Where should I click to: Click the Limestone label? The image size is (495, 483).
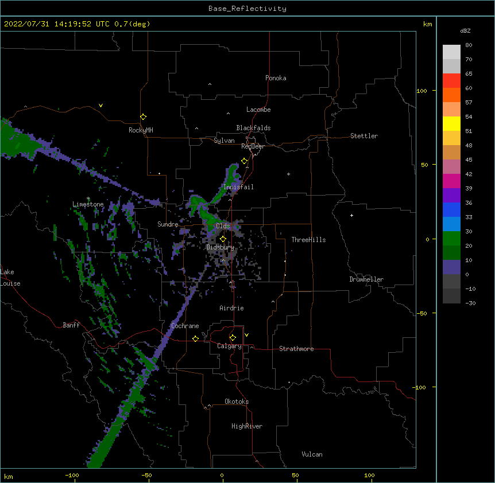coord(88,204)
